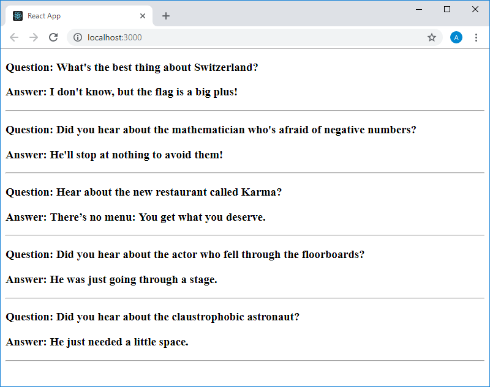Focus the localhost:3000 address bar
This screenshot has height=387, width=490.
point(245,37)
